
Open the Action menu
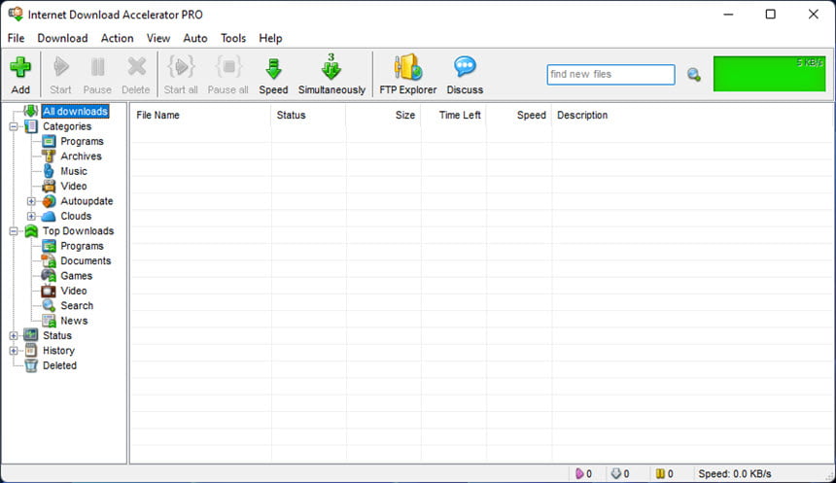point(118,38)
